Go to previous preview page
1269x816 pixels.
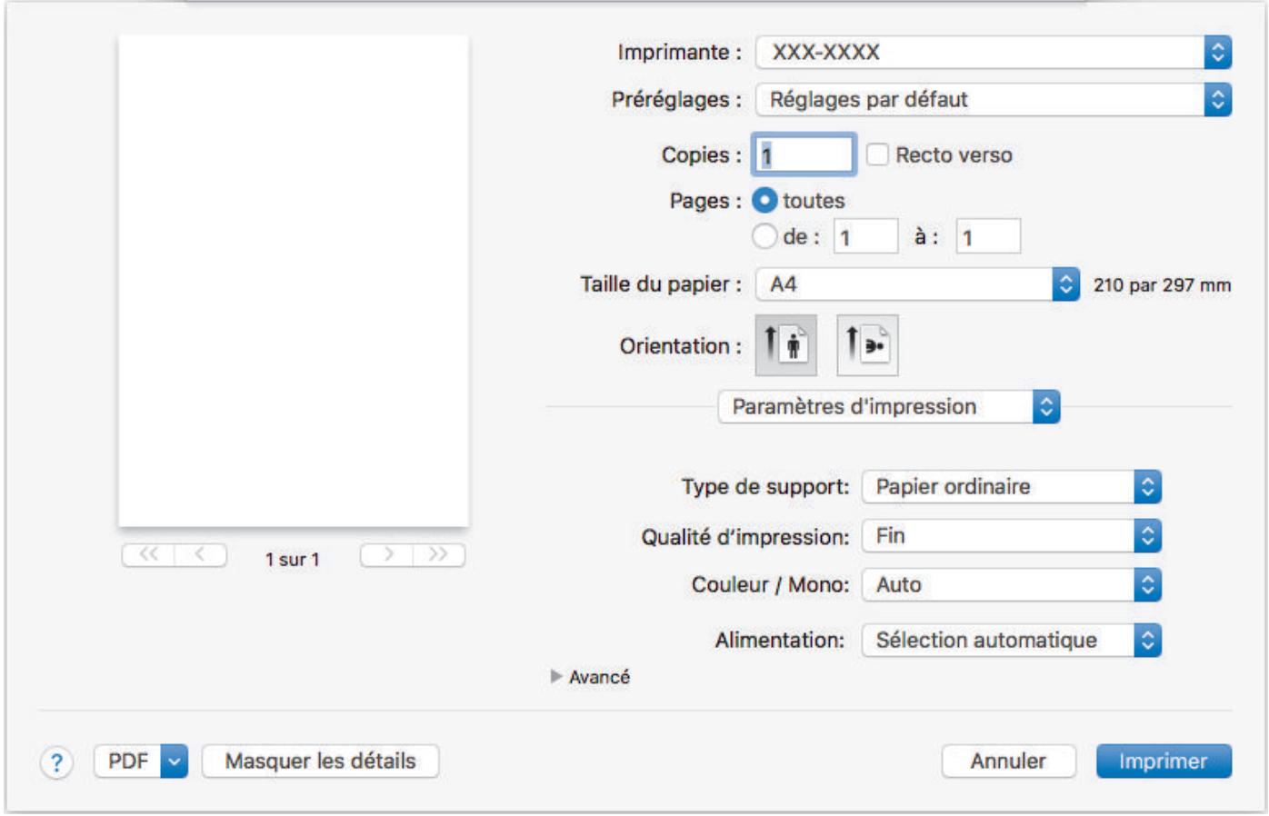[x=200, y=554]
